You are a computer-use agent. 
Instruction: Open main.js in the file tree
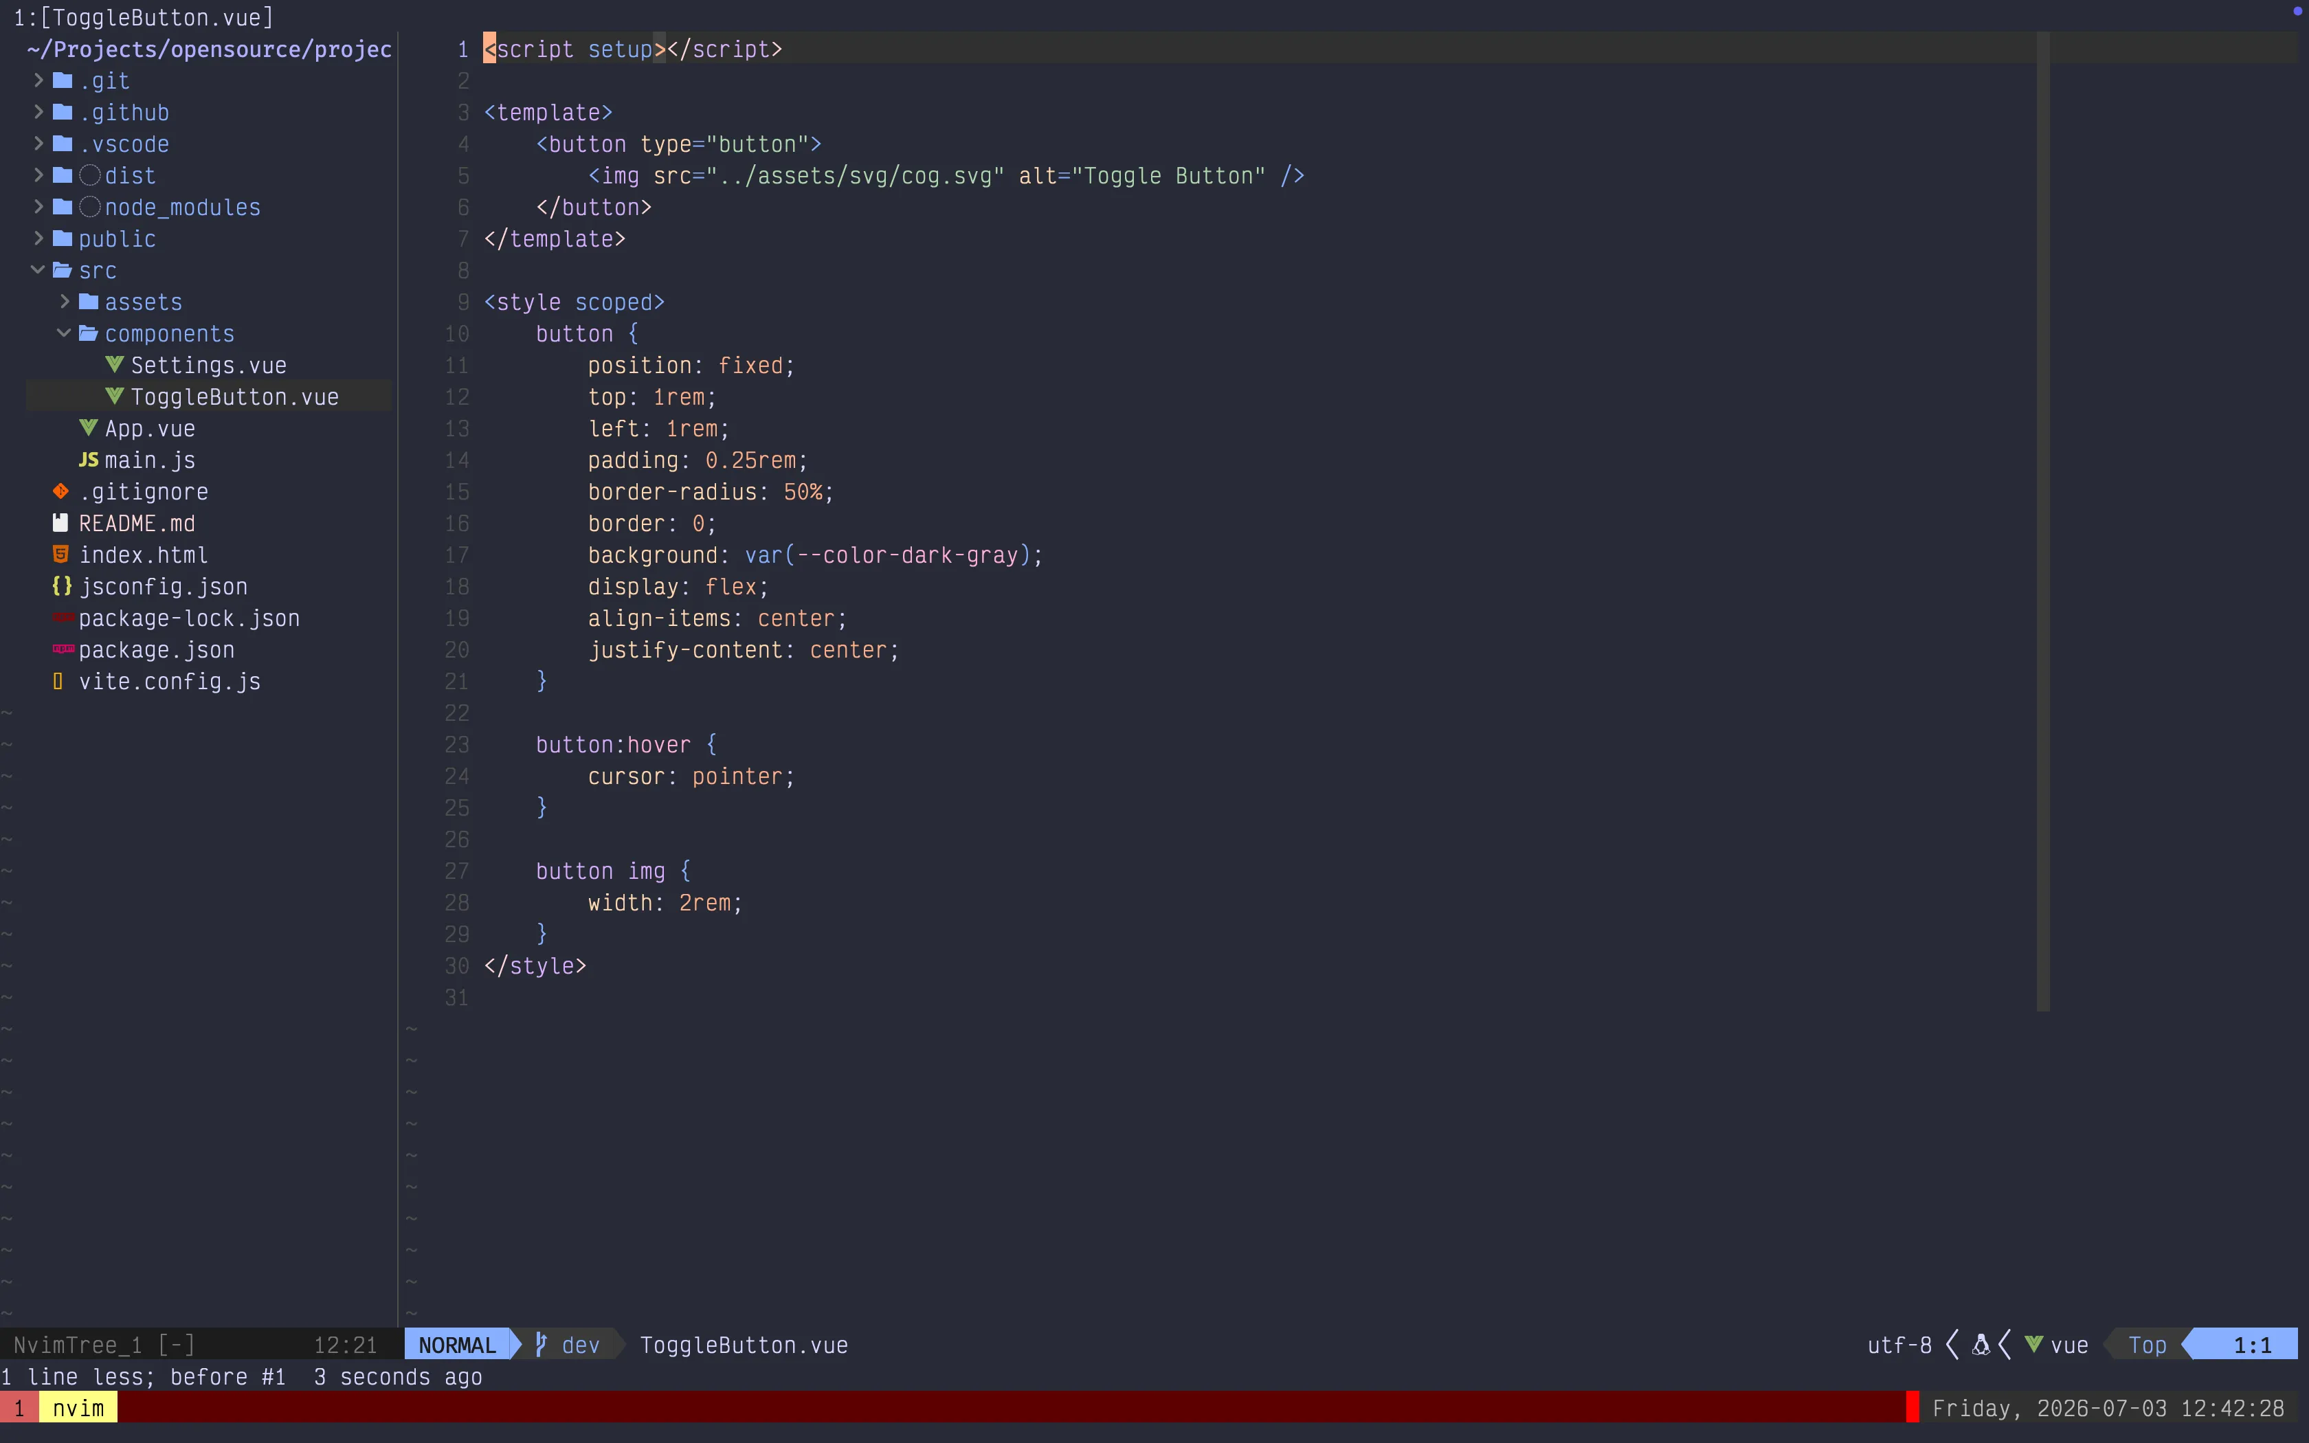click(150, 460)
